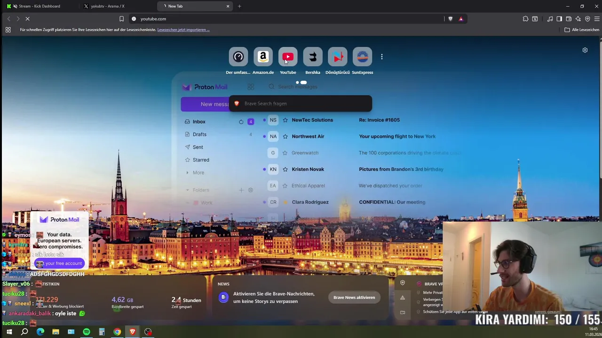The height and width of the screenshot is (338, 602).
Task: Launch Microsoft Edge from the taskbar
Action: coord(40,332)
